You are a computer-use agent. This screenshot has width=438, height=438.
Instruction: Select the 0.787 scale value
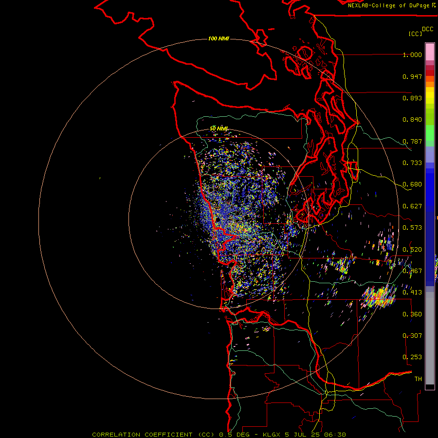click(412, 141)
